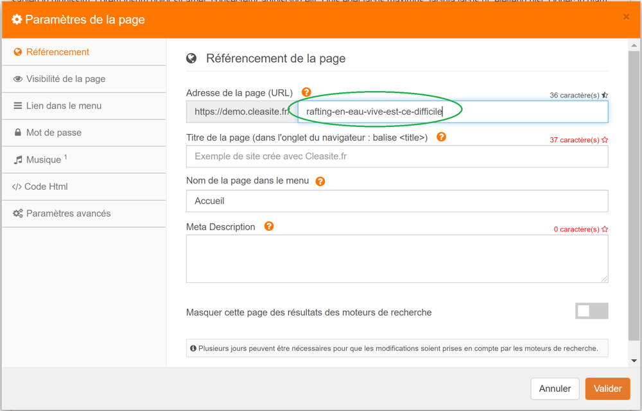Click the help icon beside Adresse de la page
Screen dimensions: 642x411
click(306, 92)
